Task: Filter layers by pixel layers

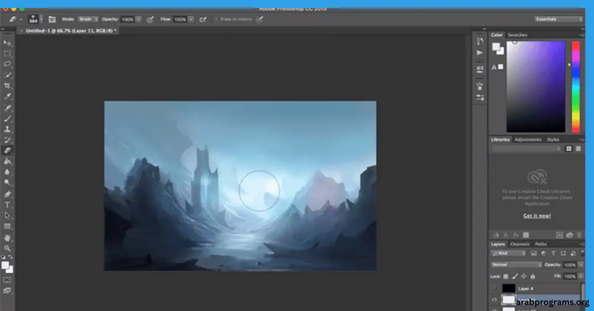Action: click(x=534, y=253)
